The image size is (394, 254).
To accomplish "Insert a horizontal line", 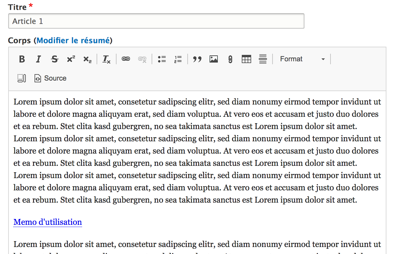I will [263, 59].
